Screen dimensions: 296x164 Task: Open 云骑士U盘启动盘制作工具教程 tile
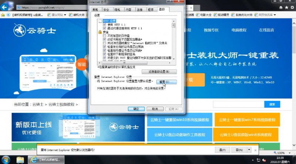(x=180, y=135)
